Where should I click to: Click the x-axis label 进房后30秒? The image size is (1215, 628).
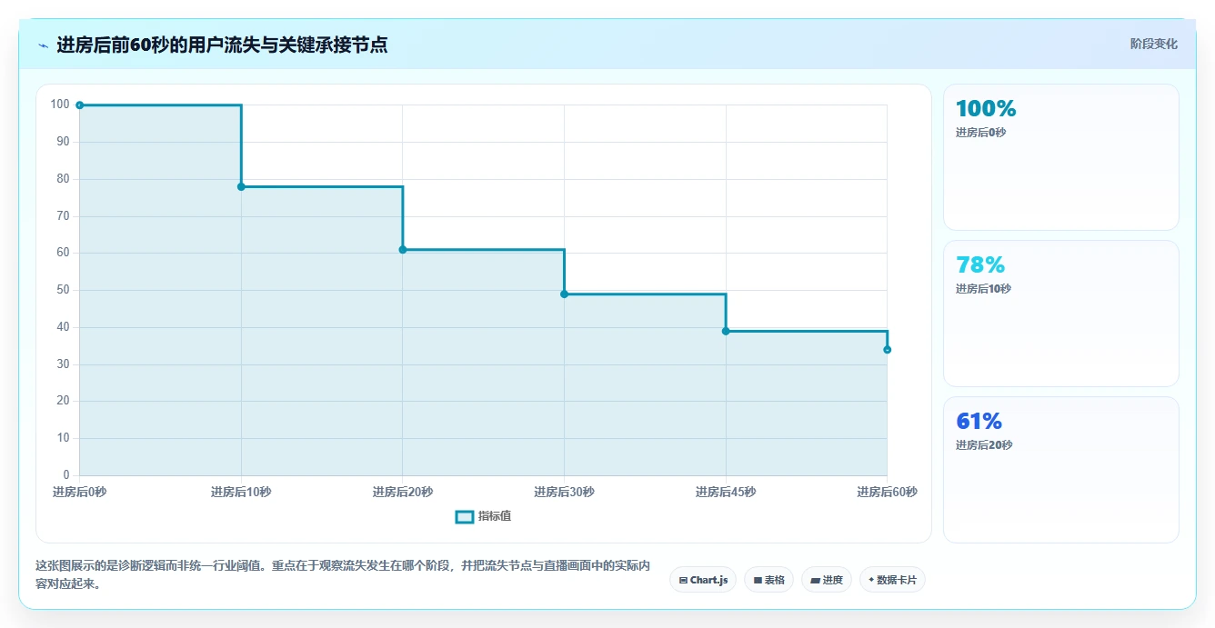(x=564, y=493)
